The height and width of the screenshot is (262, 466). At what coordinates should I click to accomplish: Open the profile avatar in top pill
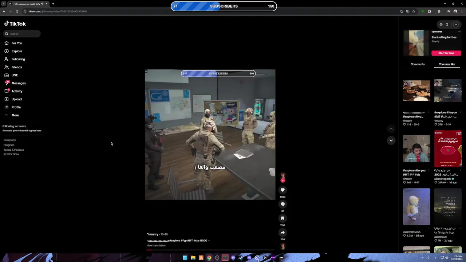455,25
